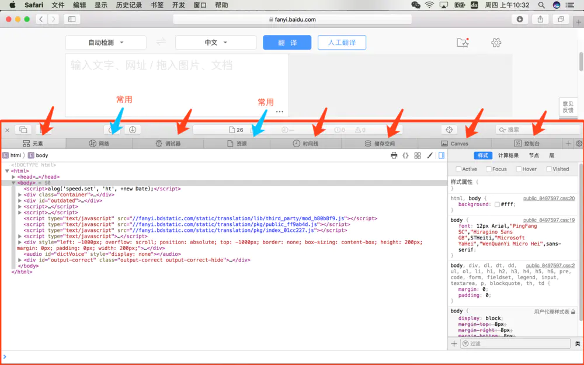Switch to the 元素 tab
This screenshot has width=584, height=365.
point(33,144)
